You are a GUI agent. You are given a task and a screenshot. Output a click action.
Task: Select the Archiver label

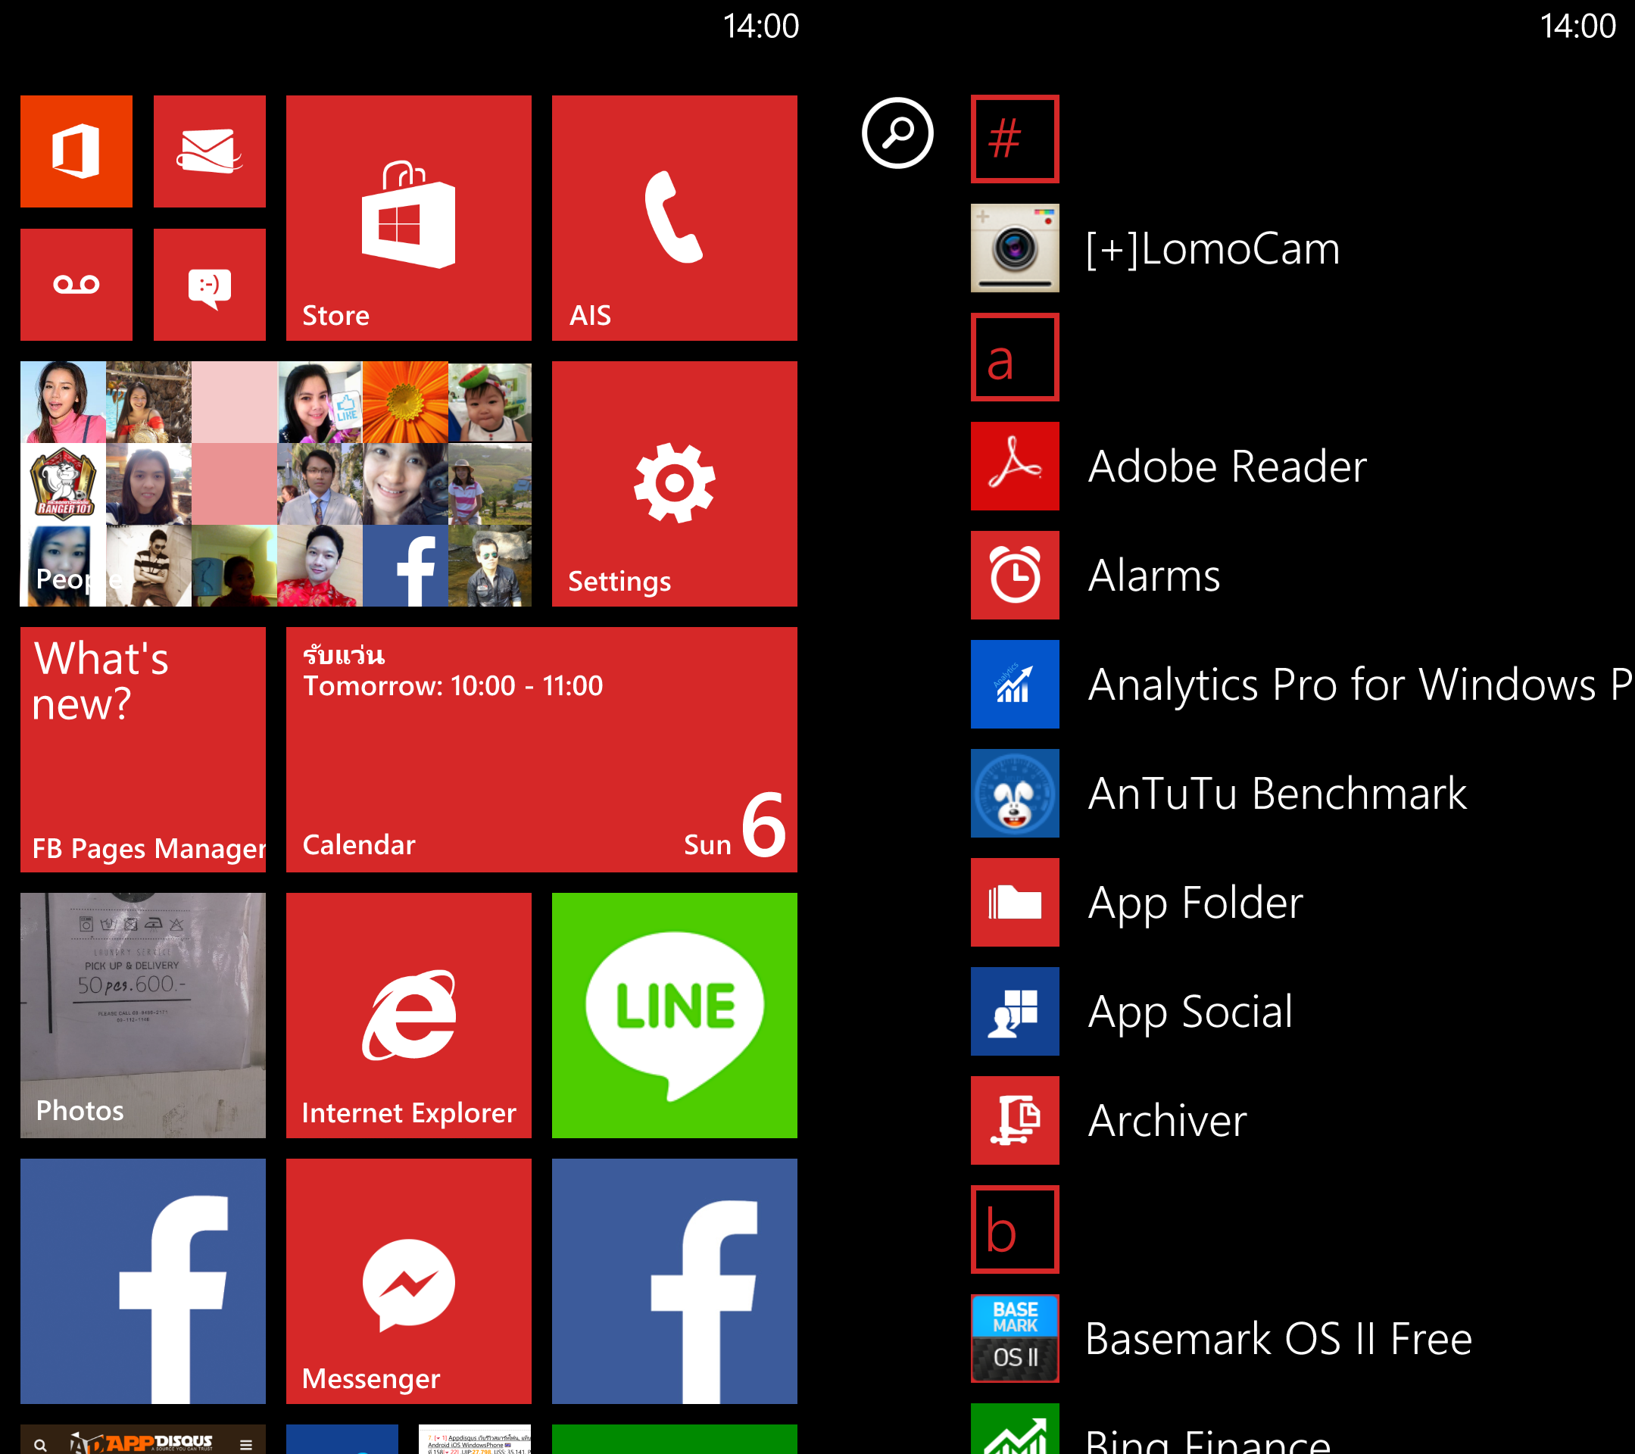[1168, 1121]
